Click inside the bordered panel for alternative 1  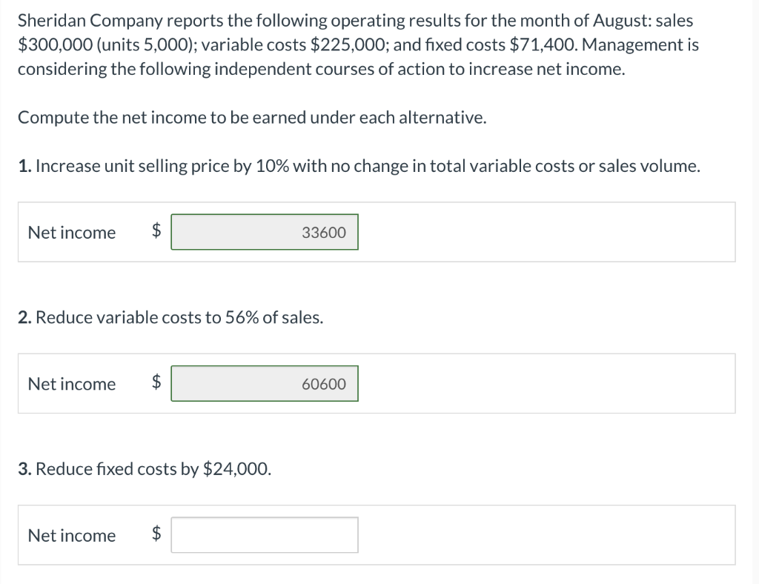click(x=519, y=232)
